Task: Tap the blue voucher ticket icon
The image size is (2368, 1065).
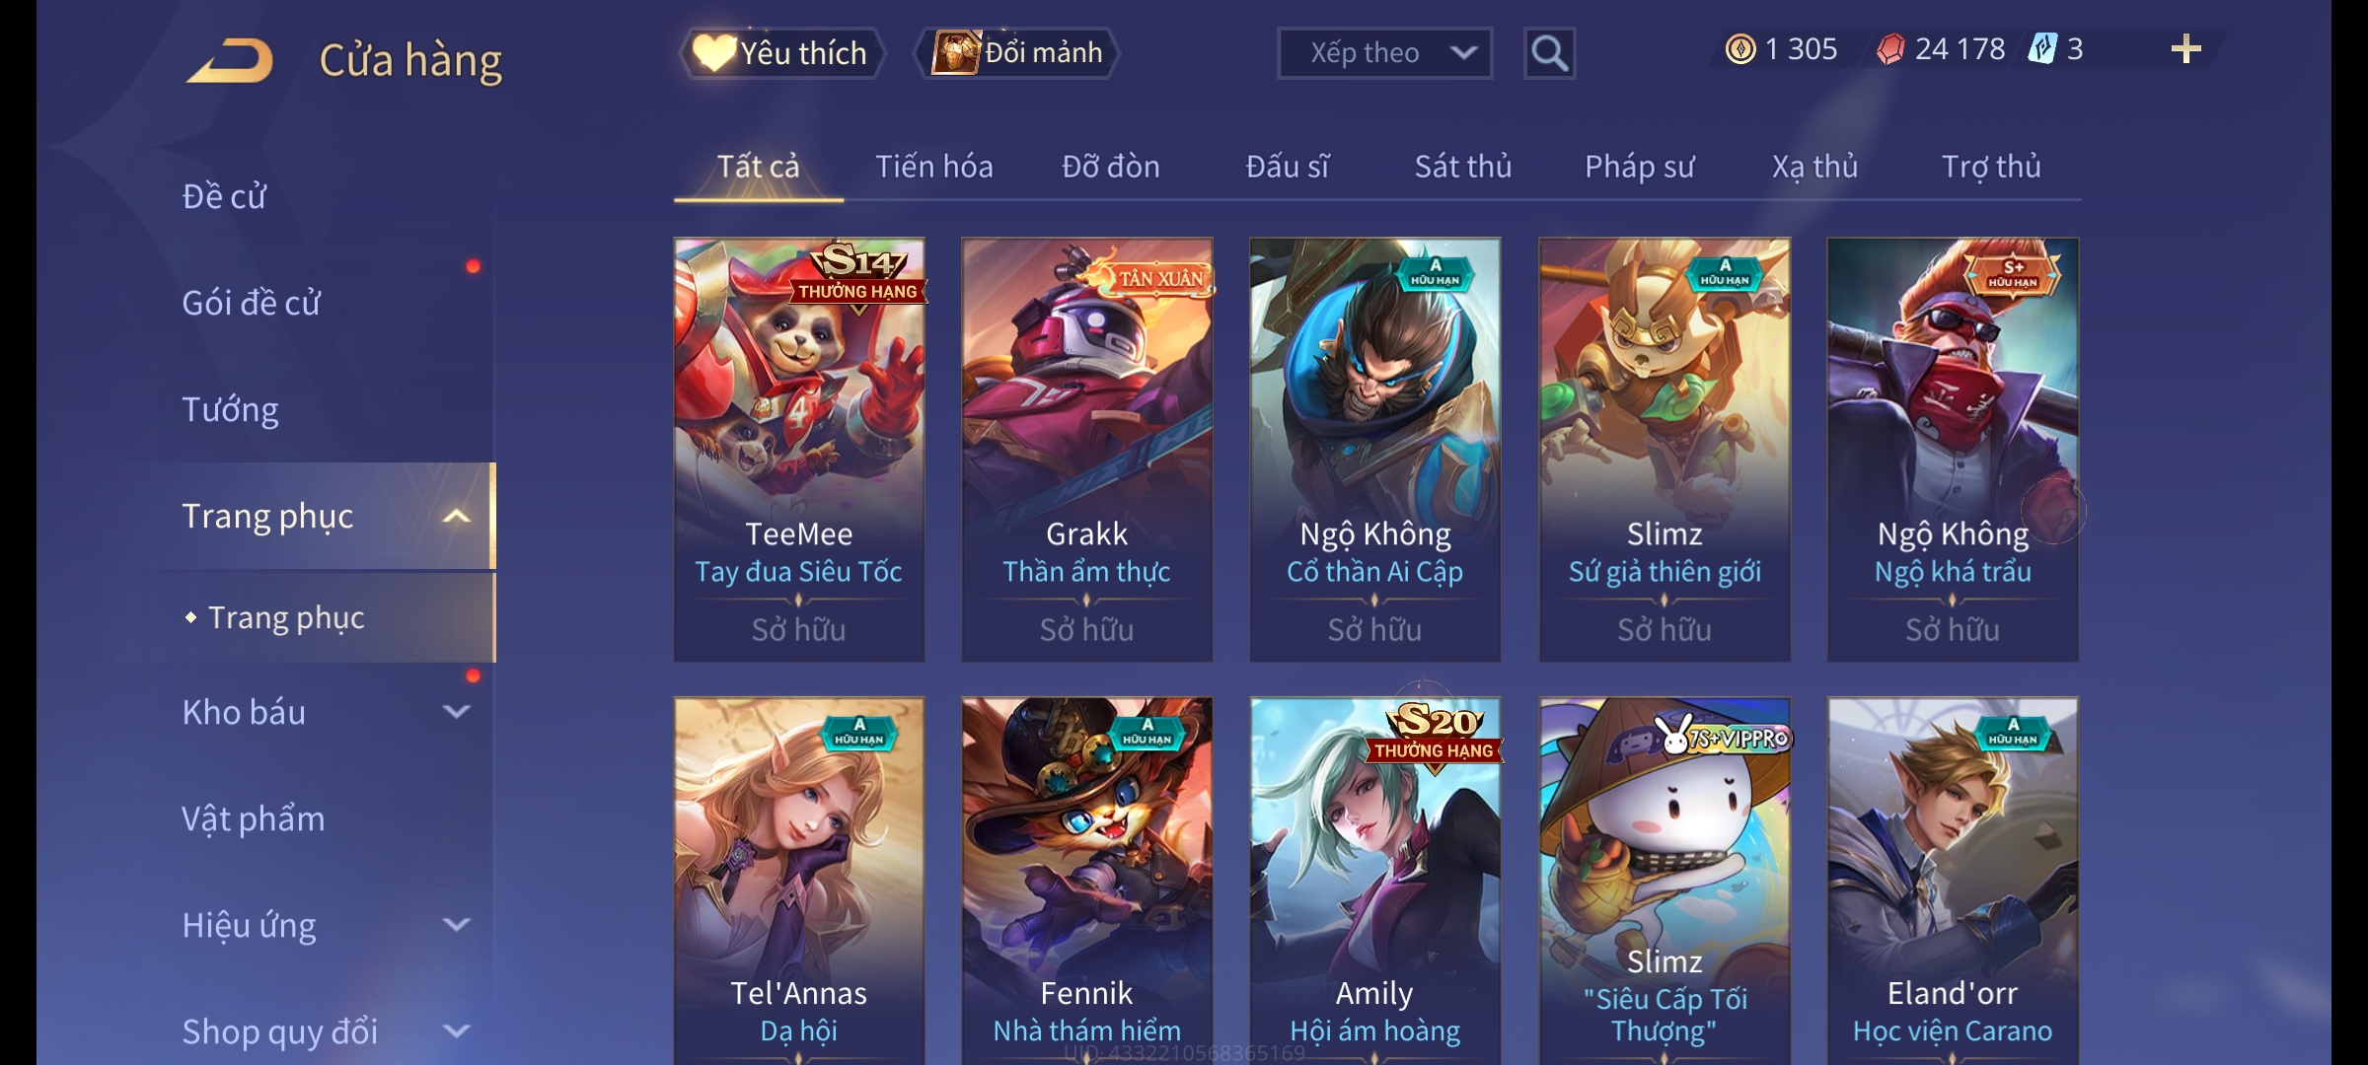Action: [2041, 49]
